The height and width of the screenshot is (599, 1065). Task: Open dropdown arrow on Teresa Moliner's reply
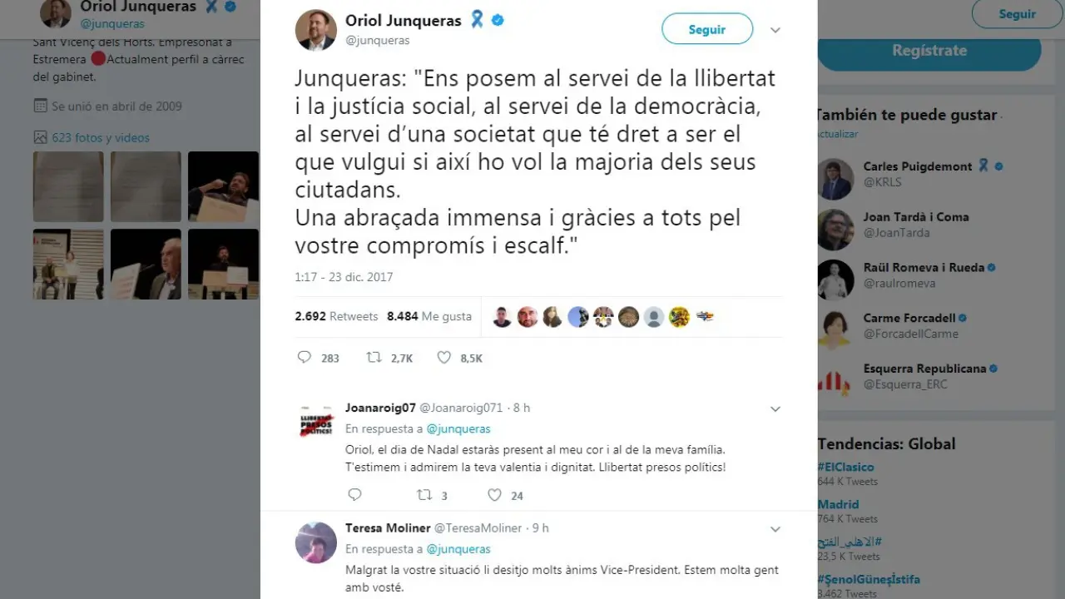click(775, 530)
